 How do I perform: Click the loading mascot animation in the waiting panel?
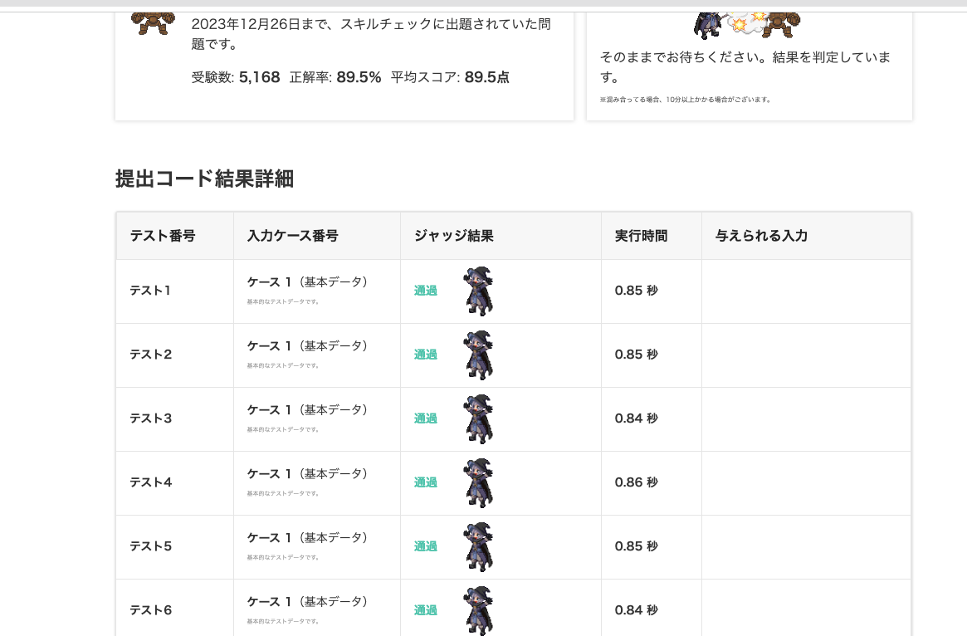click(x=747, y=22)
